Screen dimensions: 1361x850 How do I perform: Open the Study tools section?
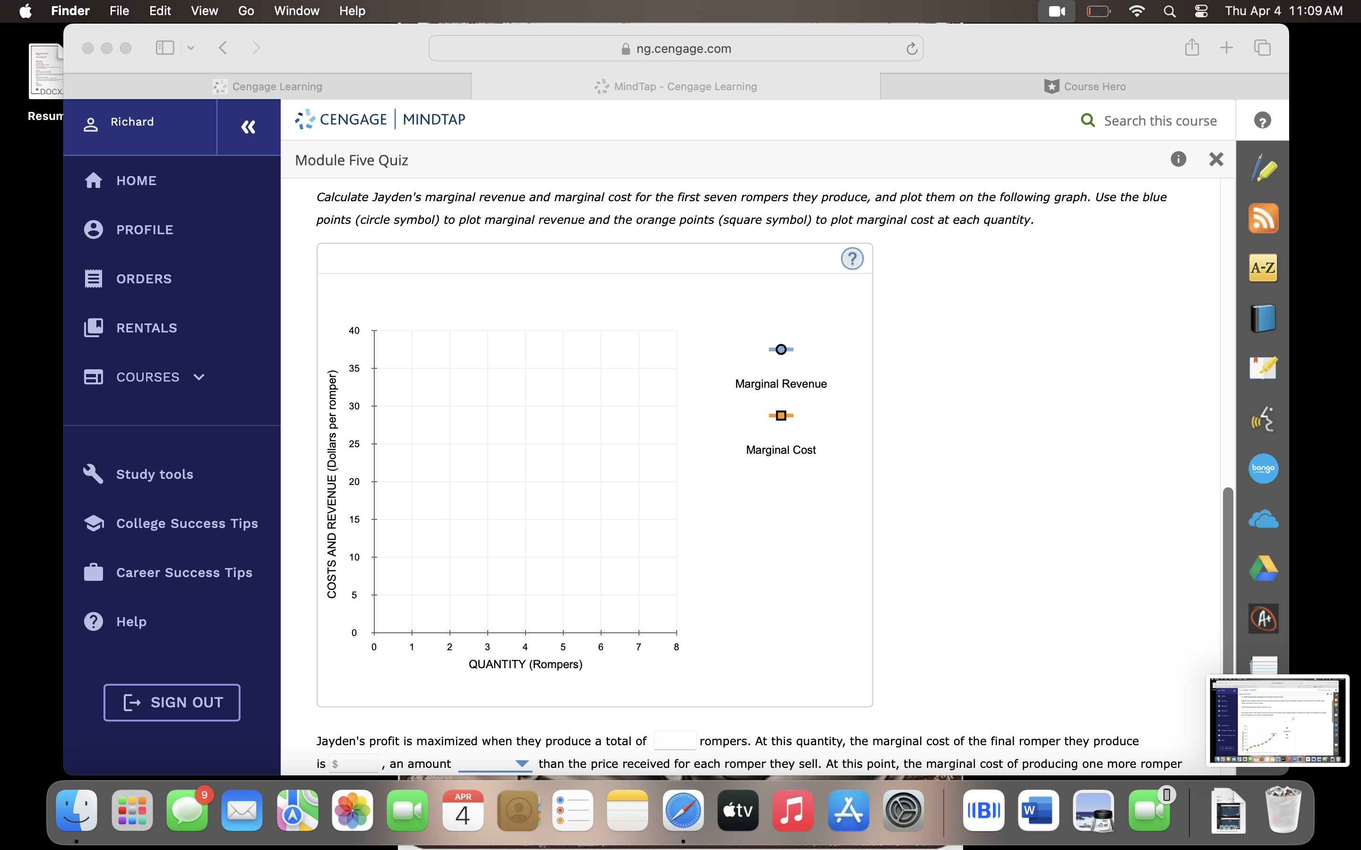[x=154, y=474]
